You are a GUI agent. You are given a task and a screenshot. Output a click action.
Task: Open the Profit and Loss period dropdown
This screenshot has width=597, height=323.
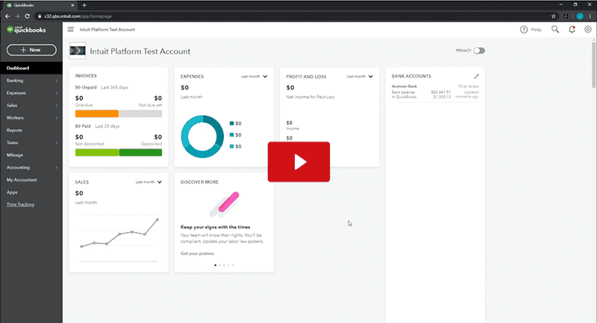360,77
